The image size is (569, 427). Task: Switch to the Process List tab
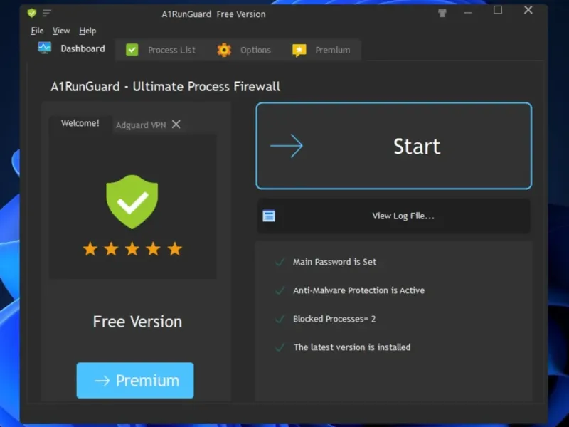(x=161, y=50)
